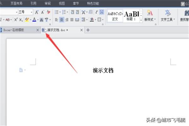
Task: Toggle distributed alignment
Action: (x=77, y=20)
